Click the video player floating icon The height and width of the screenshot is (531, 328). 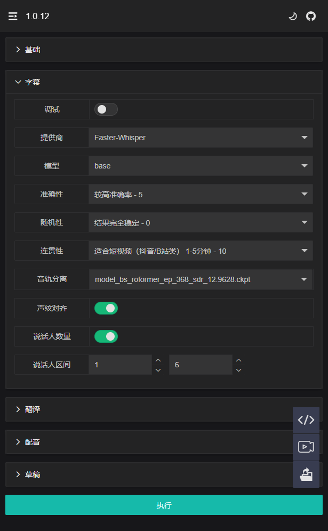click(x=306, y=447)
